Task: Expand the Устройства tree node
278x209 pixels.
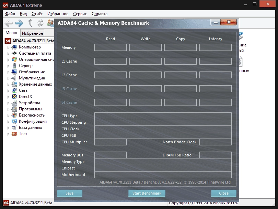Action: [8, 103]
